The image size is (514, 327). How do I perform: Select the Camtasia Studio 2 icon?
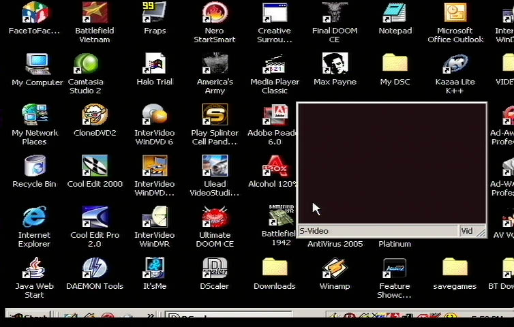tap(86, 64)
